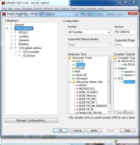This screenshot has height=145, width=140.
Task: Open the Family dropdown
Action: (x=109, y=32)
